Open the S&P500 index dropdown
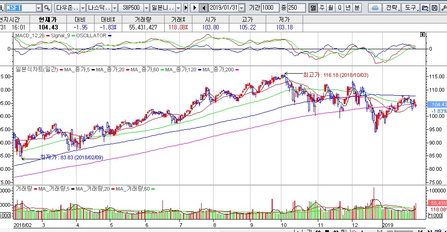Image resolution: width=447 pixels, height=232 pixels. [146, 8]
